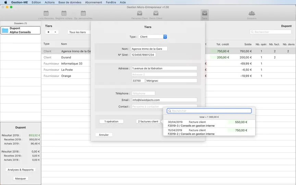Open the Dossiers toolbar icon
Image resolution: width=296 pixels, height=185 pixels.
tap(252, 15)
